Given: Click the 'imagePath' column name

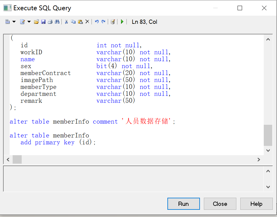Looking at the screenshot, I should (37, 80).
